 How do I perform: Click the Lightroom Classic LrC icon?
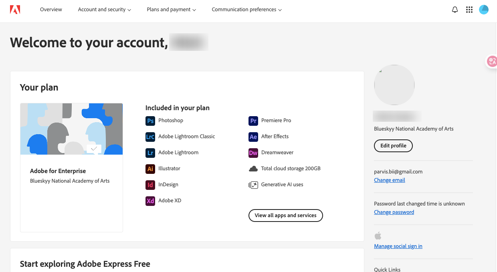click(150, 137)
